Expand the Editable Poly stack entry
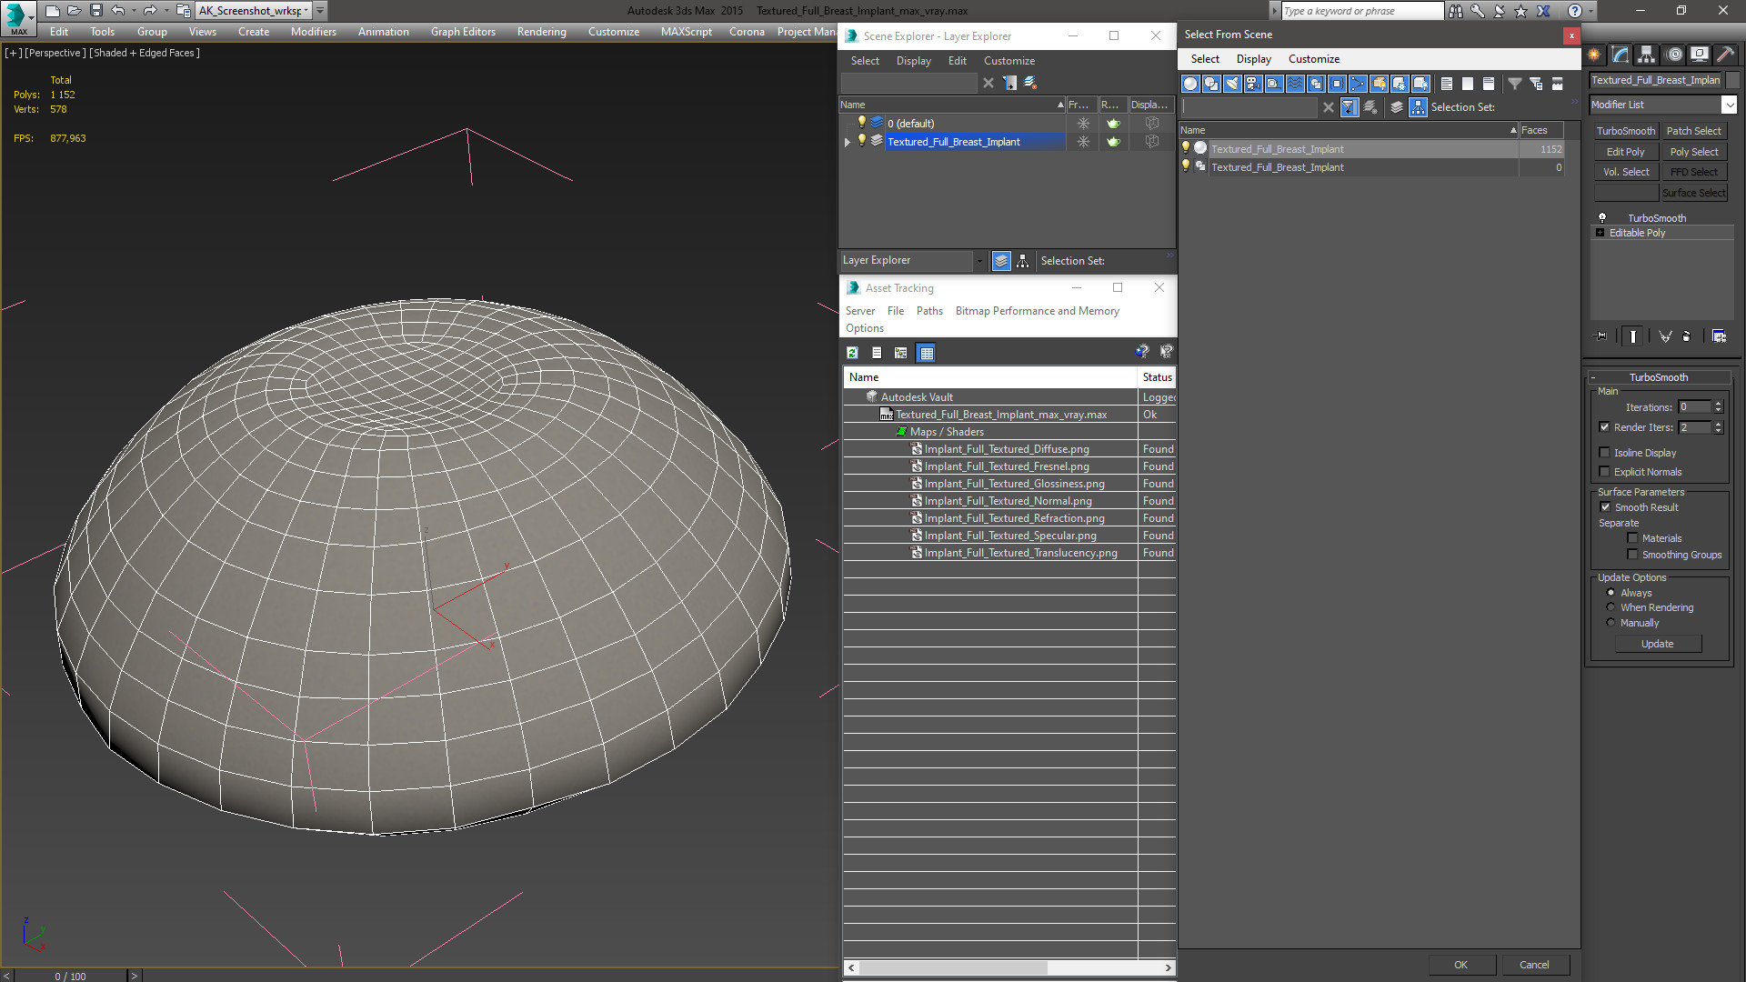 tap(1600, 233)
